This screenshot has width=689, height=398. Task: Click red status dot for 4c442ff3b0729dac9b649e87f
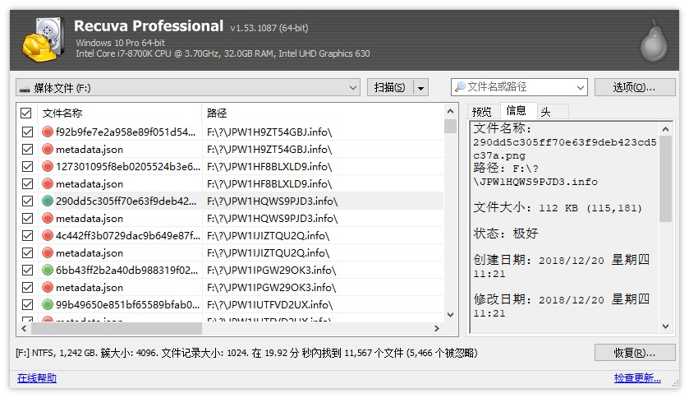pyautogui.click(x=48, y=235)
